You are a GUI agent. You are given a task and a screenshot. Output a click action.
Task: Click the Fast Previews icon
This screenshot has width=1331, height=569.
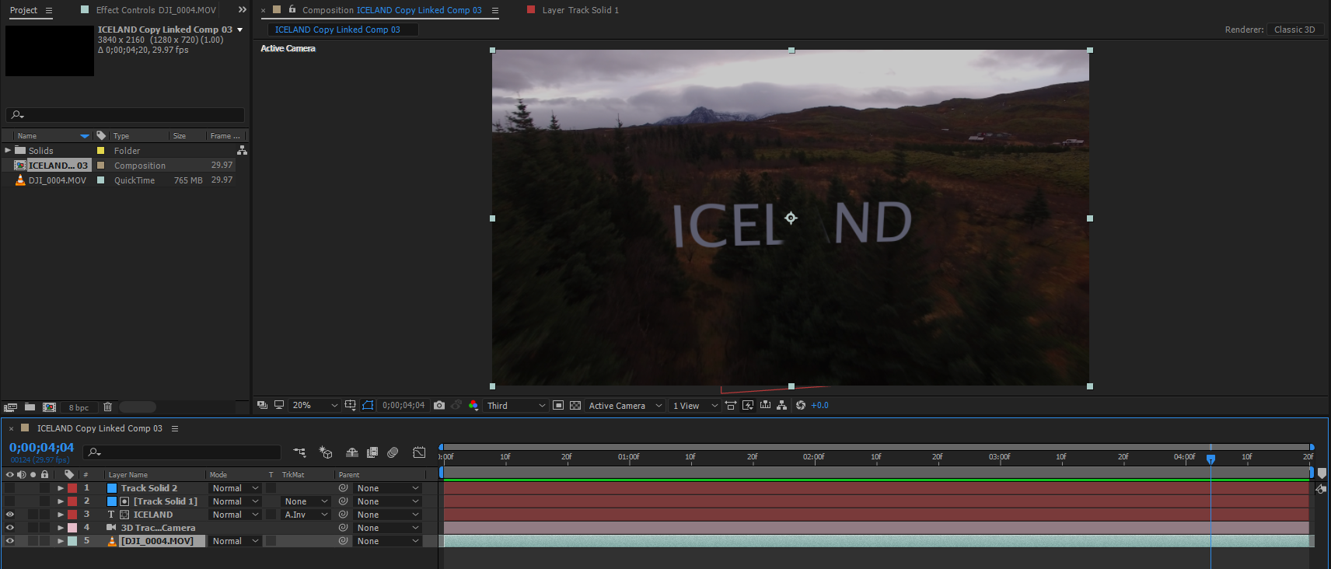[x=748, y=405]
